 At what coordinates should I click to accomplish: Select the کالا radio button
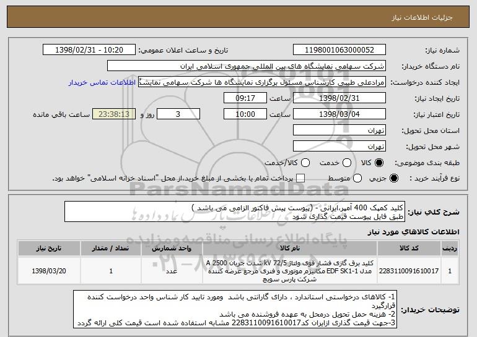tap(379, 163)
